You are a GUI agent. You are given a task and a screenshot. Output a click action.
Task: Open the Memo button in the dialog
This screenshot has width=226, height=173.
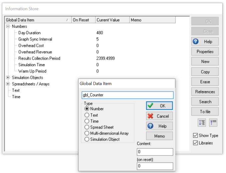pyautogui.click(x=159, y=136)
